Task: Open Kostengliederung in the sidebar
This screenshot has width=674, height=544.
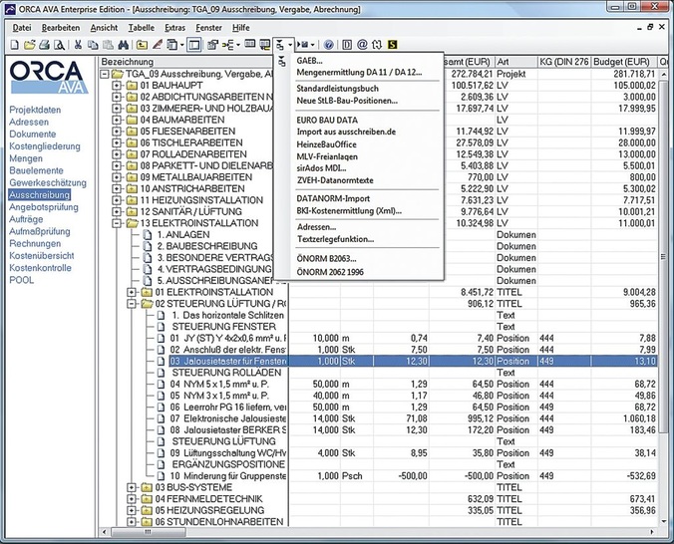Action: [x=45, y=146]
